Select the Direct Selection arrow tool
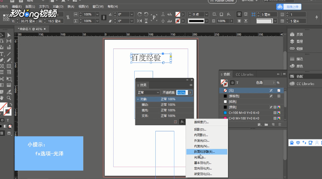The height and width of the screenshot is (179, 322). click(x=9, y=35)
